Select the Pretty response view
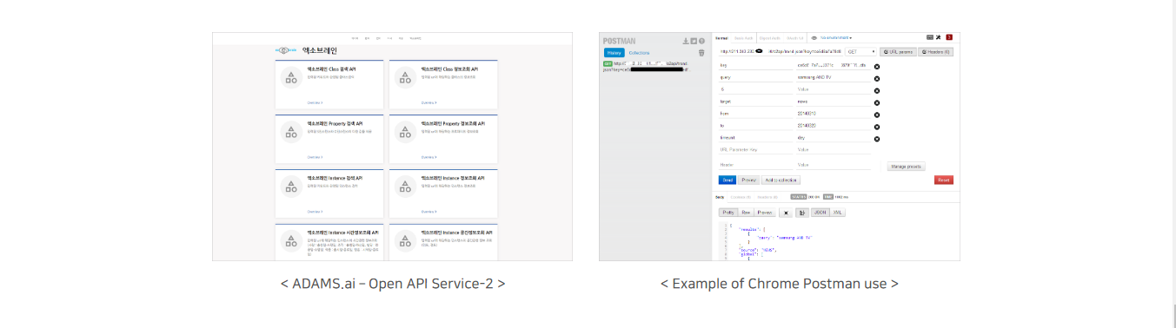Viewport: 1176px width, 328px height. click(728, 212)
